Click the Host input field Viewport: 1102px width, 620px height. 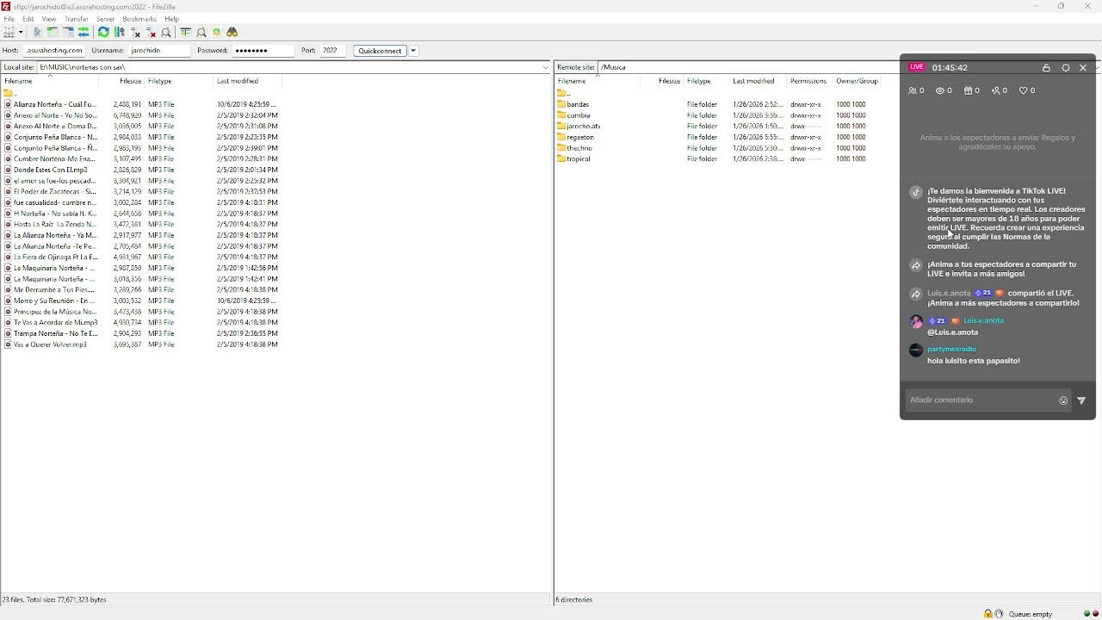(x=53, y=51)
